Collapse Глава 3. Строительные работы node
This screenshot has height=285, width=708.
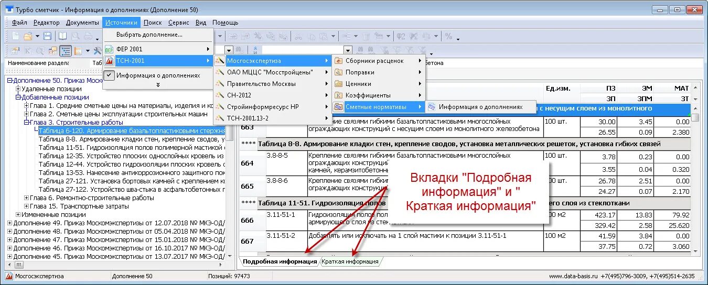click(26, 123)
